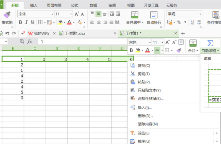The image size is (221, 145).
Task: Click the ribbon fill color bucket
Action: click(60, 22)
